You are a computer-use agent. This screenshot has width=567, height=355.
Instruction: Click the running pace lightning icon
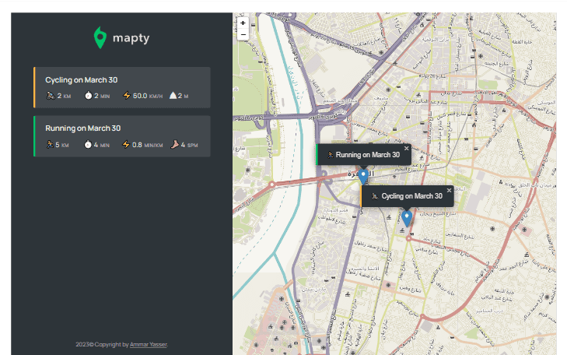(127, 145)
